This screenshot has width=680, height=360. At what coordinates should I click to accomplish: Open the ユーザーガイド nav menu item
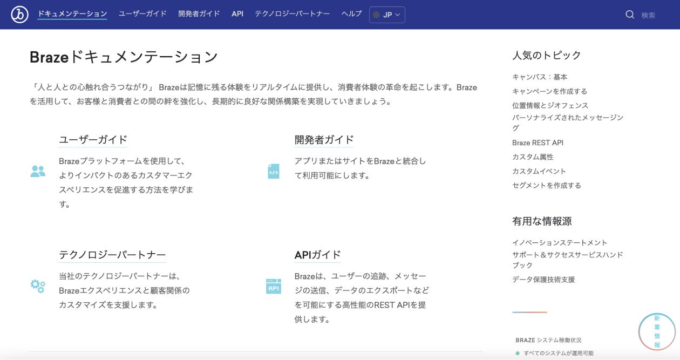pos(142,14)
